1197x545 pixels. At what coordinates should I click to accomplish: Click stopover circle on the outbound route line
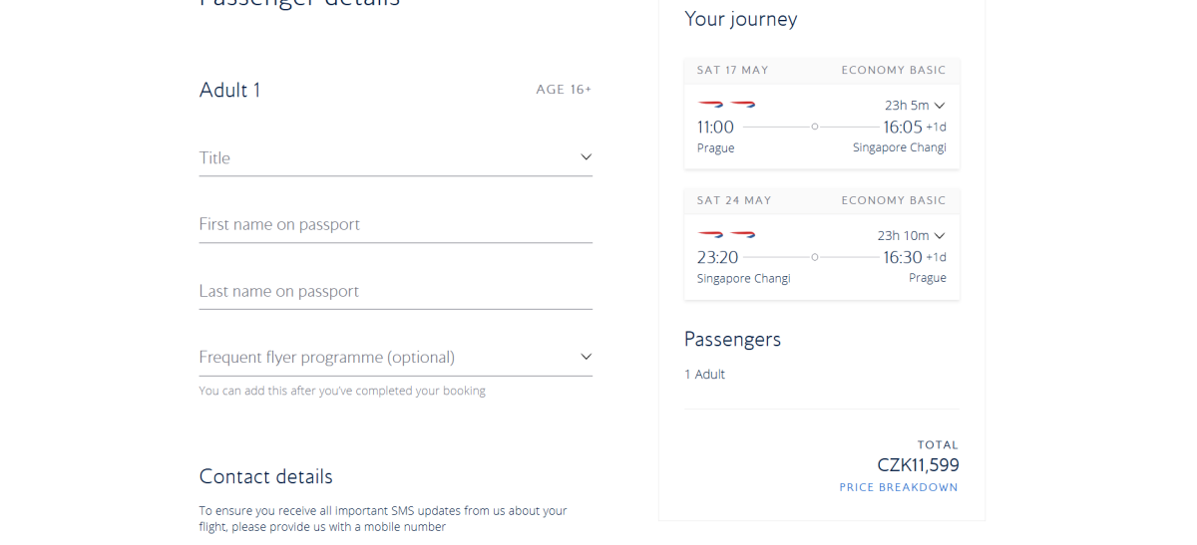tap(815, 127)
